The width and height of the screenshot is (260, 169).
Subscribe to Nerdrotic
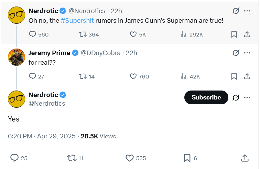coord(206,97)
